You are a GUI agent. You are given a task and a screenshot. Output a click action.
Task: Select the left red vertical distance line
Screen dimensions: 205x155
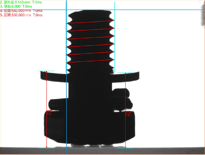point(46,109)
